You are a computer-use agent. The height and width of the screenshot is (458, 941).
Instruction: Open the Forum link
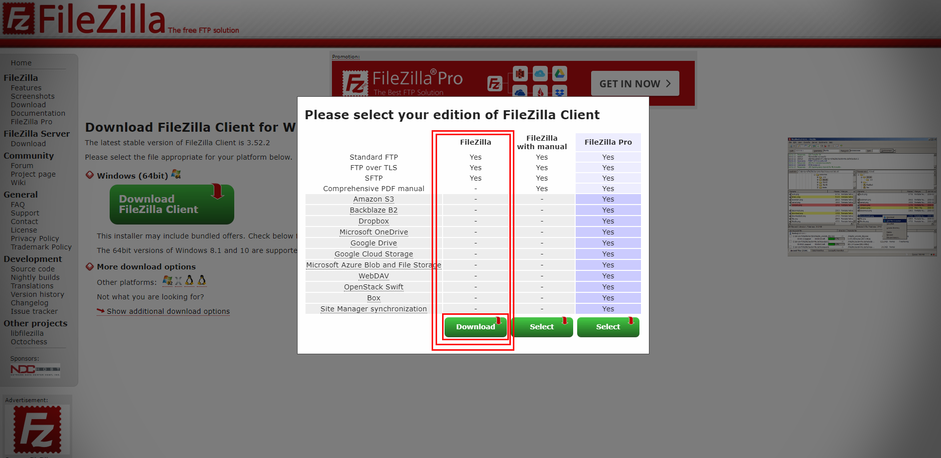pos(22,166)
